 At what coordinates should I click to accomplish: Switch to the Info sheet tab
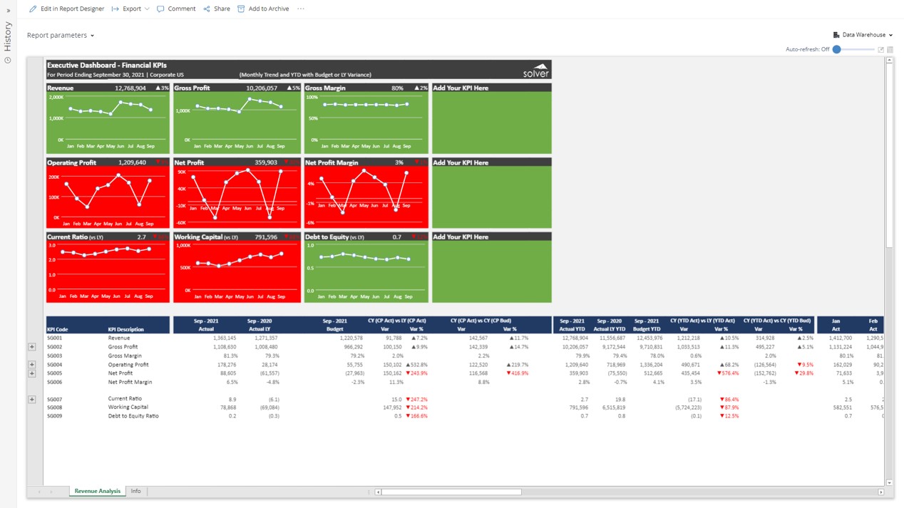pyautogui.click(x=135, y=491)
